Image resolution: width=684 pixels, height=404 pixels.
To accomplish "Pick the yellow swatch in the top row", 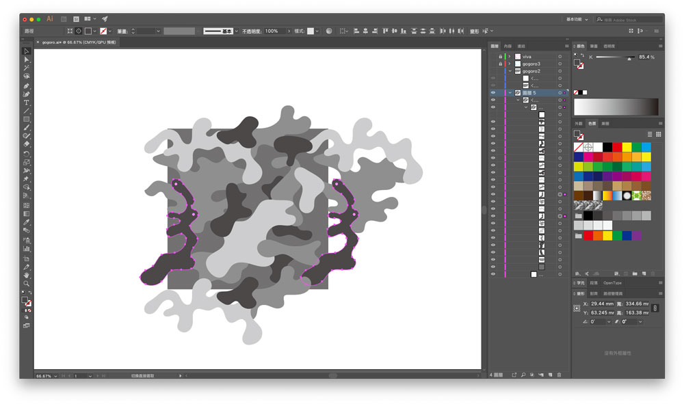I will pyautogui.click(x=627, y=147).
